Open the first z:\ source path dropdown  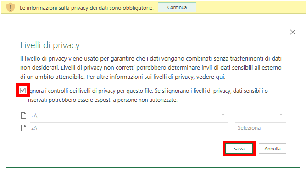click(129, 115)
